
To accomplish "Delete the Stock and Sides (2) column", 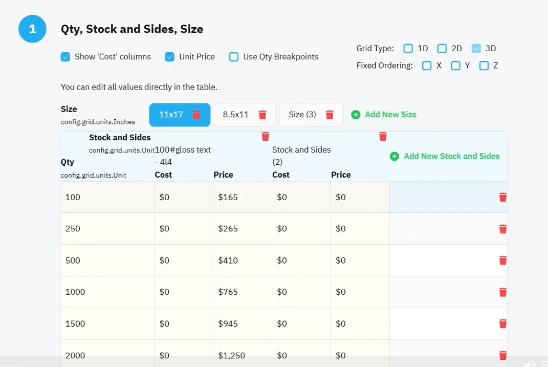I will tap(383, 136).
